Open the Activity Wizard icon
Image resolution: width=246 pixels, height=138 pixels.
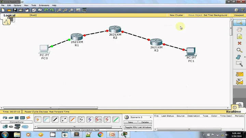(27, 10)
